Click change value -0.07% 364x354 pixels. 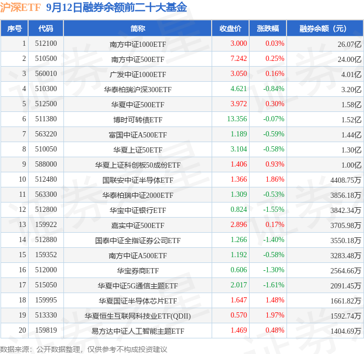tap(274, 119)
